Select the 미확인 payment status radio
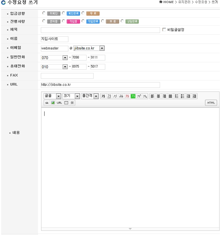 pos(44,13)
